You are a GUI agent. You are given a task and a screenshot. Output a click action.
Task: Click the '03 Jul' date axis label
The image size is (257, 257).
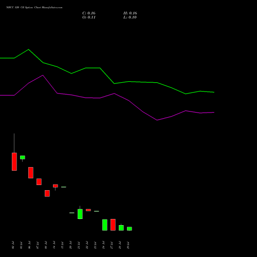(x=21, y=245)
